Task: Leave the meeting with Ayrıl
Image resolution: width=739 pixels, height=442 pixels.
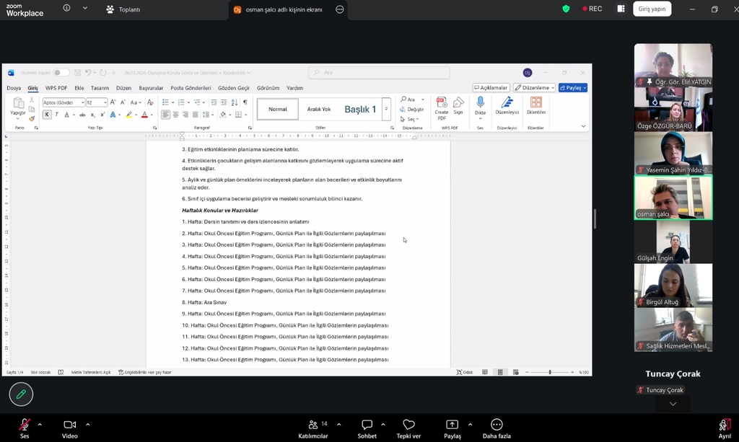Action: [724, 425]
